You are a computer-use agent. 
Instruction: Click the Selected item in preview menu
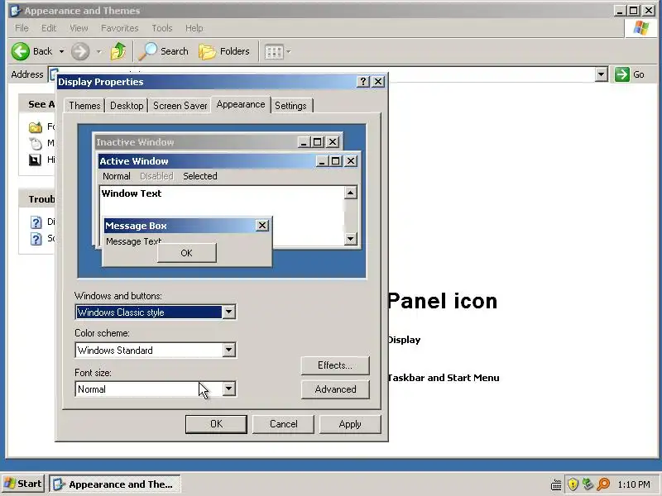(200, 176)
